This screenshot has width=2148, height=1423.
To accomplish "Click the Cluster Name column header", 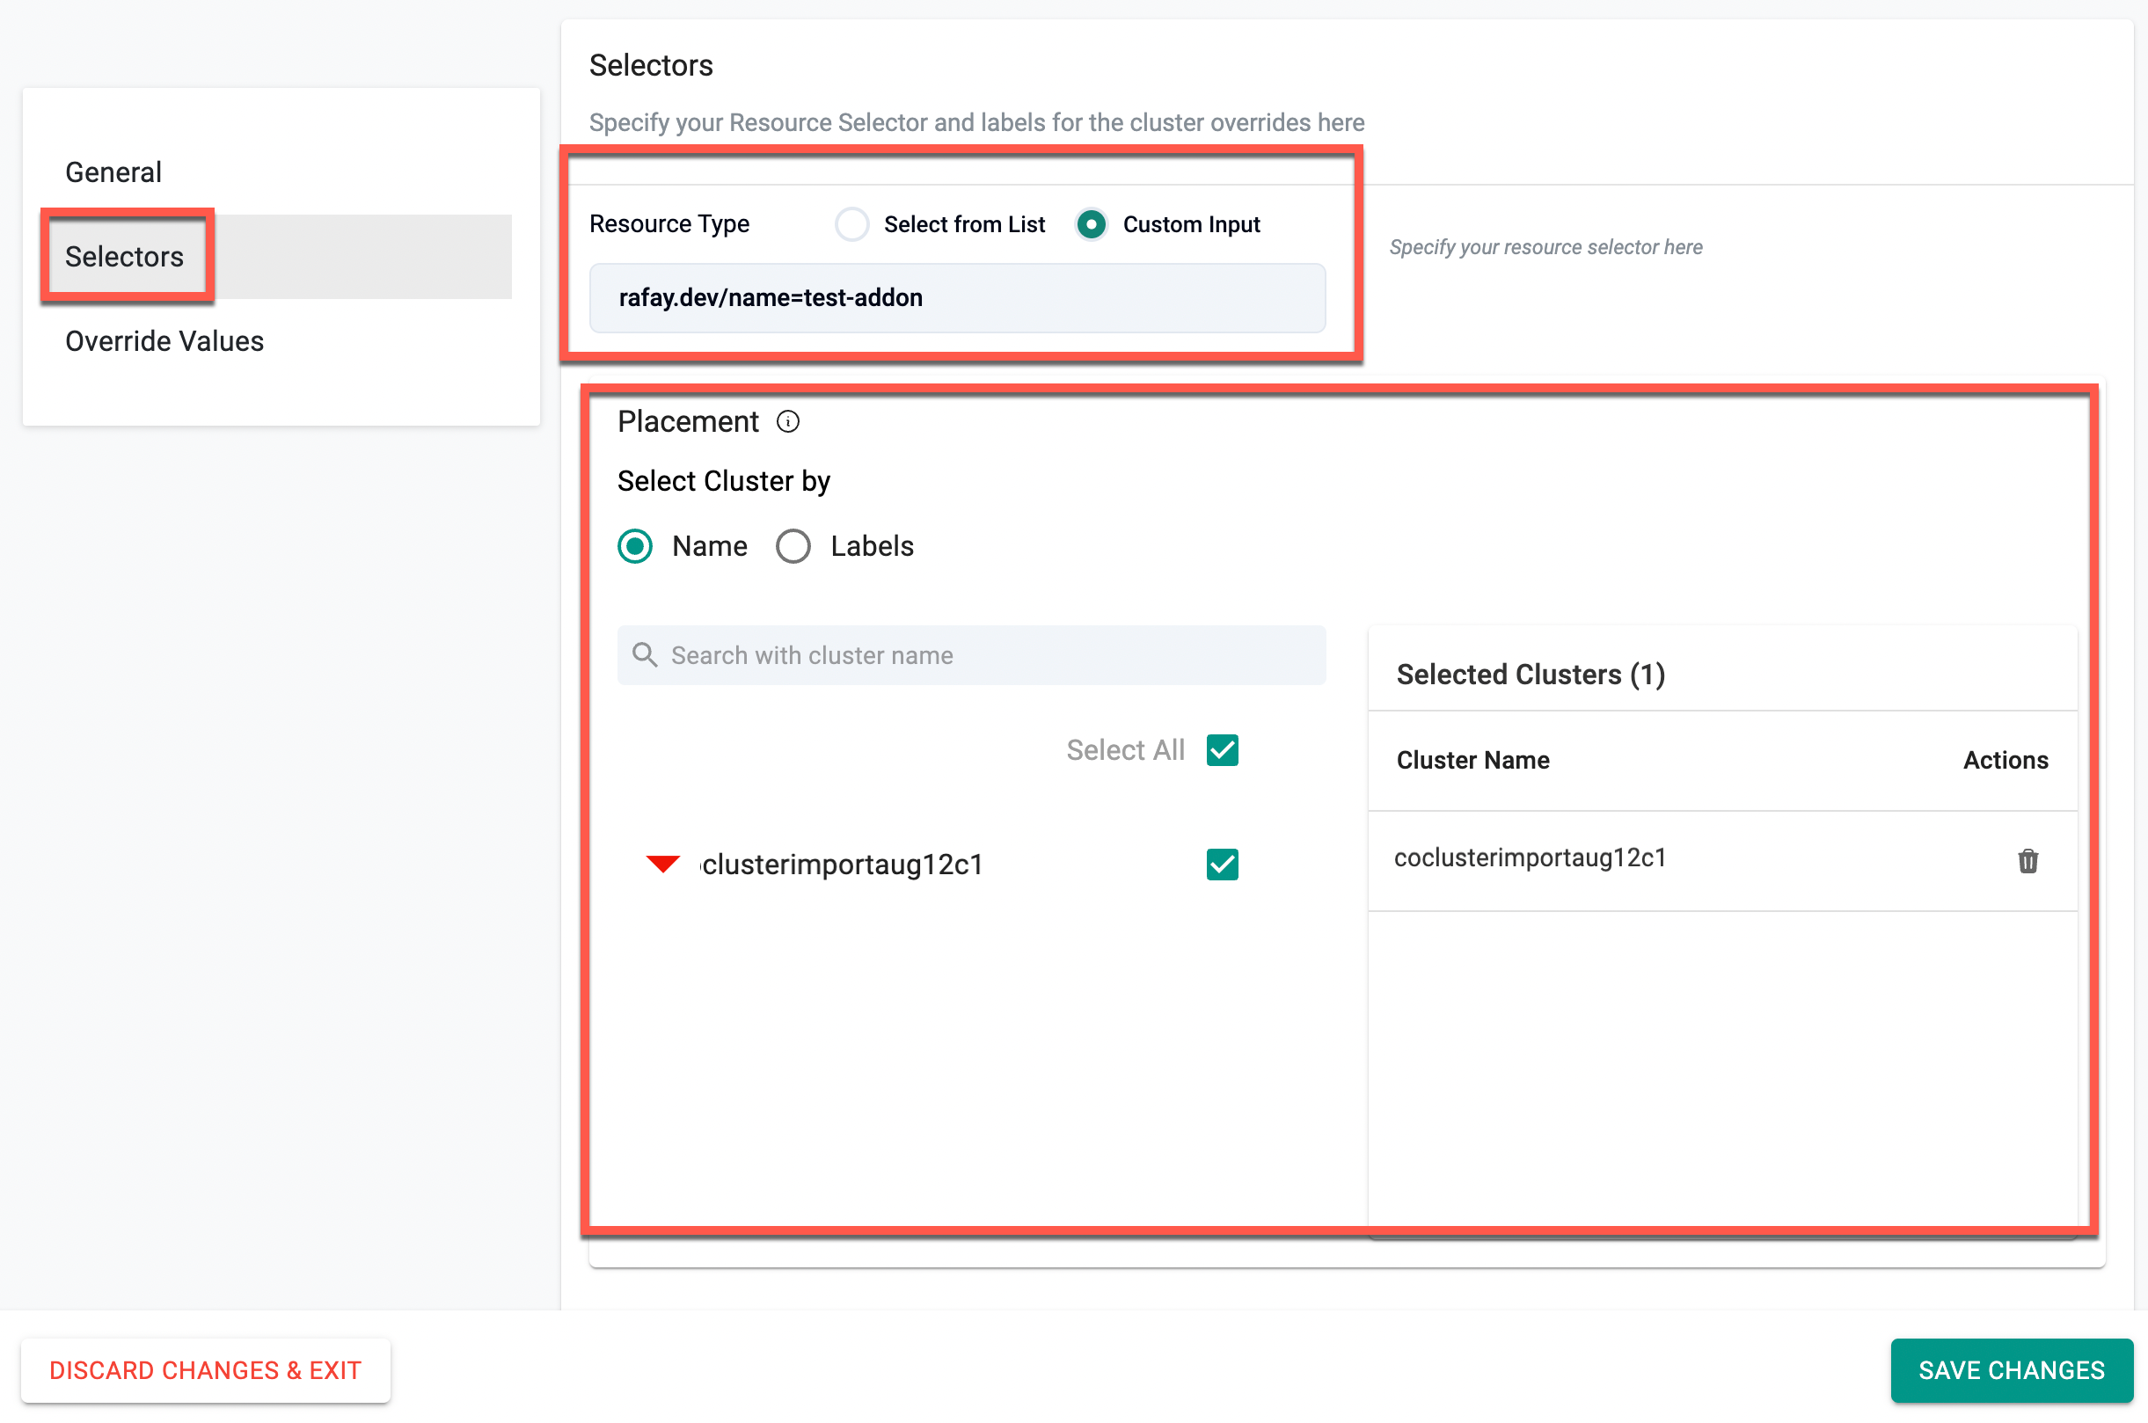I will tap(1472, 760).
